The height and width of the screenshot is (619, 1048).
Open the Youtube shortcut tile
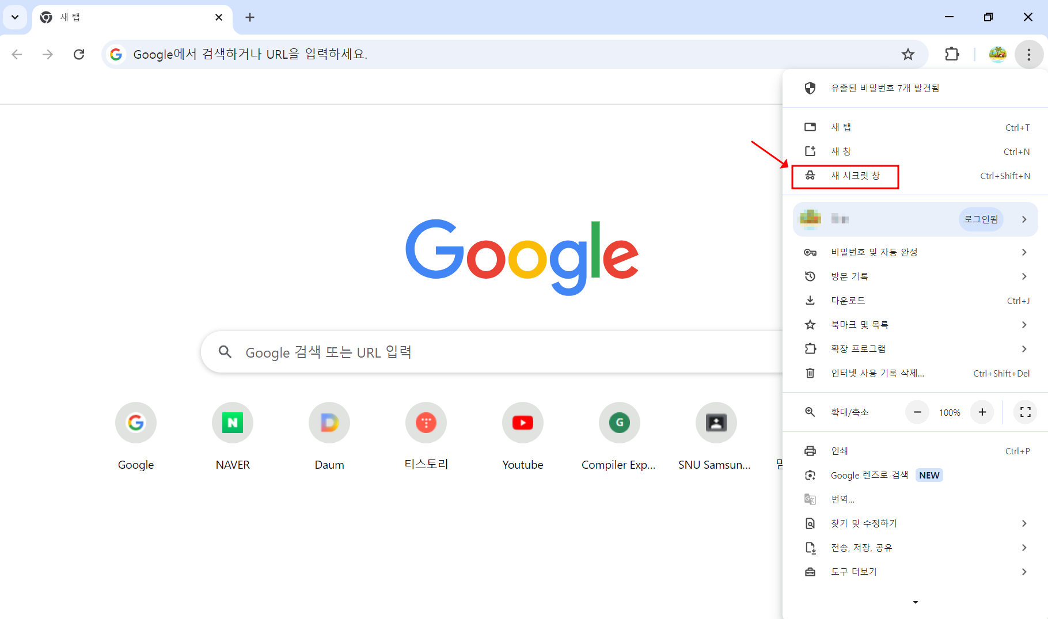[x=523, y=436]
